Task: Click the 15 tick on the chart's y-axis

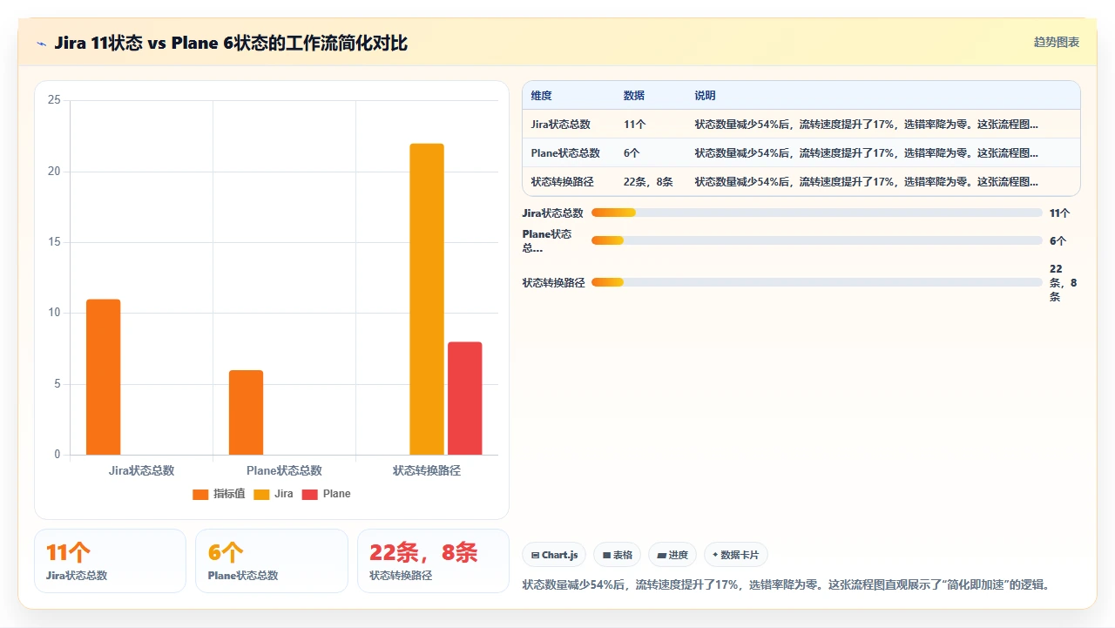Action: 54,242
